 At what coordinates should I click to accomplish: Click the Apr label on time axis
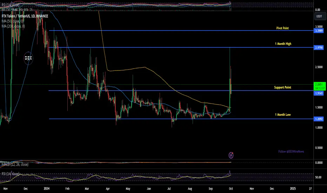pos(108,189)
